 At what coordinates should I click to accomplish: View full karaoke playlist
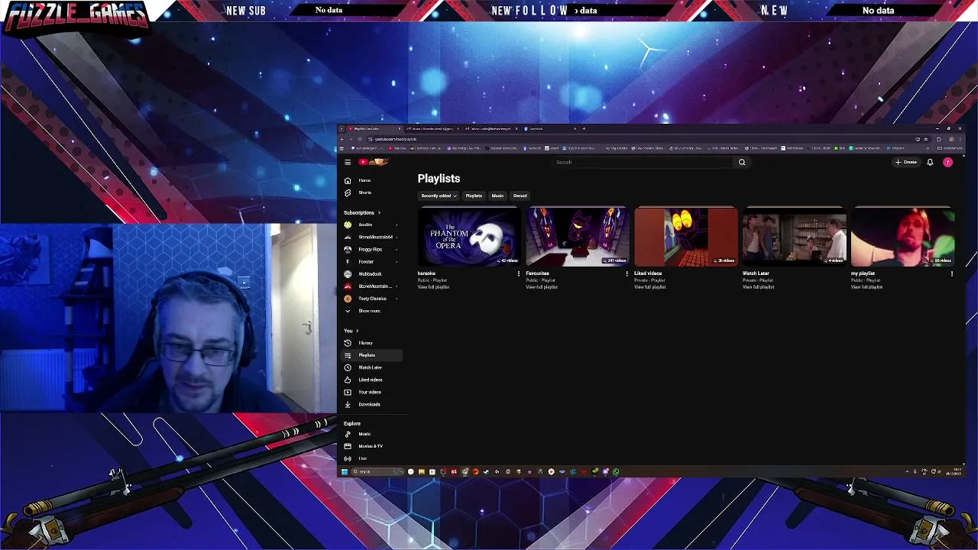click(x=433, y=286)
